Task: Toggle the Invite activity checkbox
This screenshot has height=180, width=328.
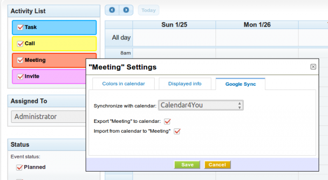Action: (x=20, y=76)
